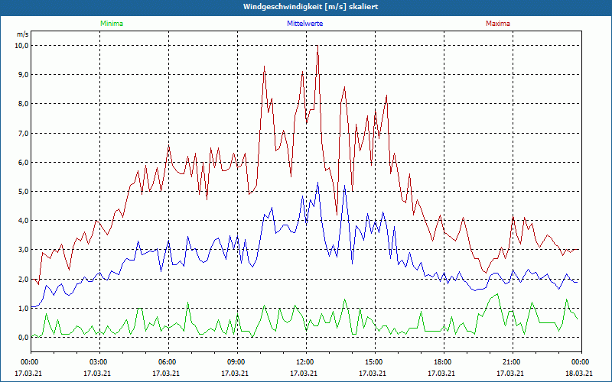Click the 10,0 y-axis value label

21,45
